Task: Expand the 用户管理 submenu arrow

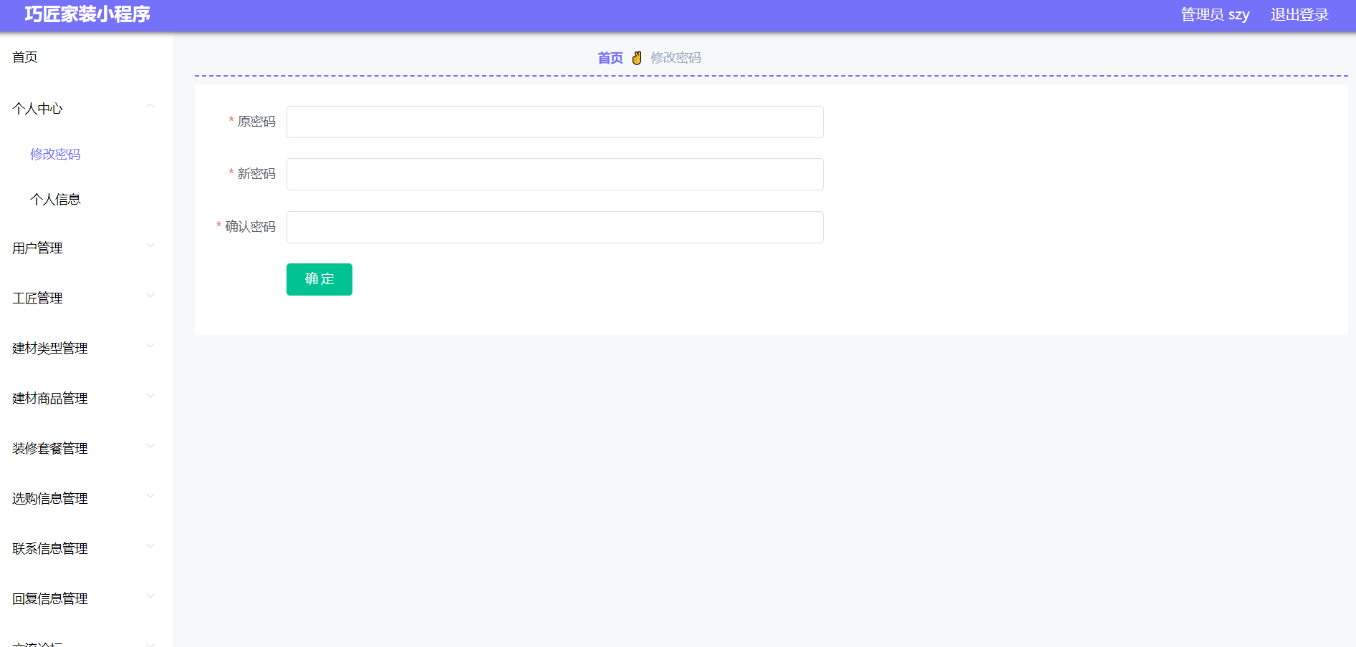Action: point(150,245)
